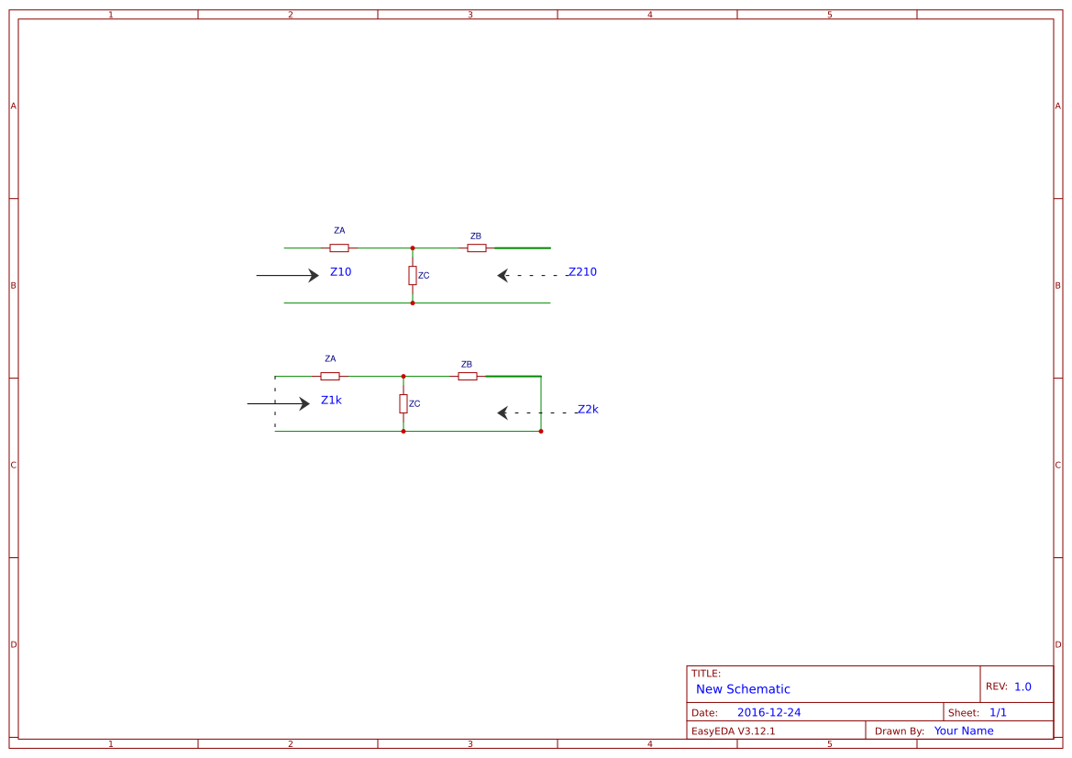Select resistor ZB in the lower circuit
The image size is (1072, 758).
pyautogui.click(x=467, y=375)
